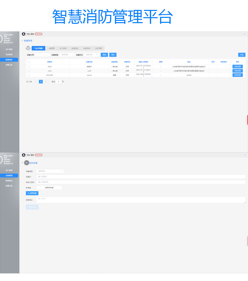Open 数据报表 in the lower sidebar
This screenshot has width=248, height=281.
tap(9, 181)
